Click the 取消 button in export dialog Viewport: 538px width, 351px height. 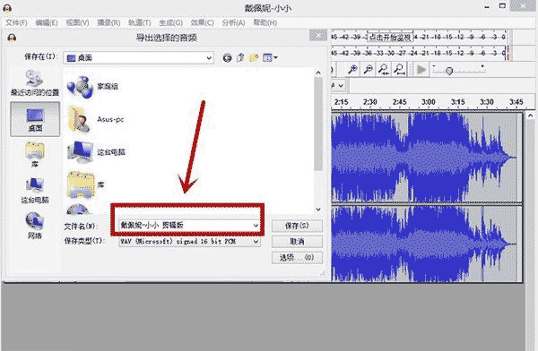pyautogui.click(x=297, y=242)
